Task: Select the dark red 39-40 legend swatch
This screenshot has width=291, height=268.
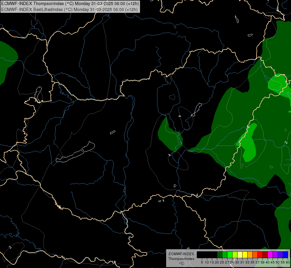Action: click(x=265, y=255)
